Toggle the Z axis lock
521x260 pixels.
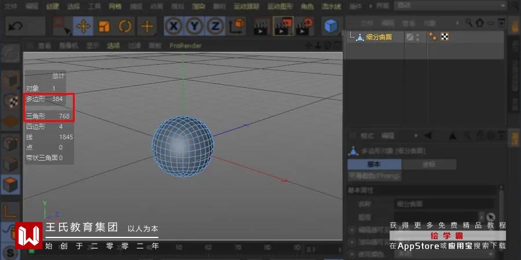pyautogui.click(x=215, y=26)
